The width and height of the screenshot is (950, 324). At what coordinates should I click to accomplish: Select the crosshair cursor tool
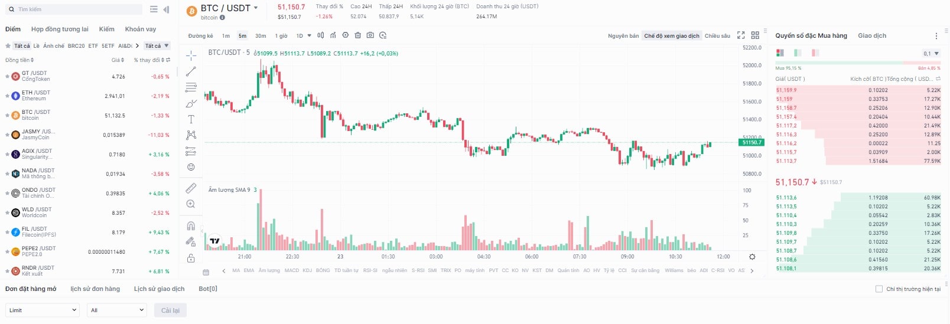click(x=191, y=55)
